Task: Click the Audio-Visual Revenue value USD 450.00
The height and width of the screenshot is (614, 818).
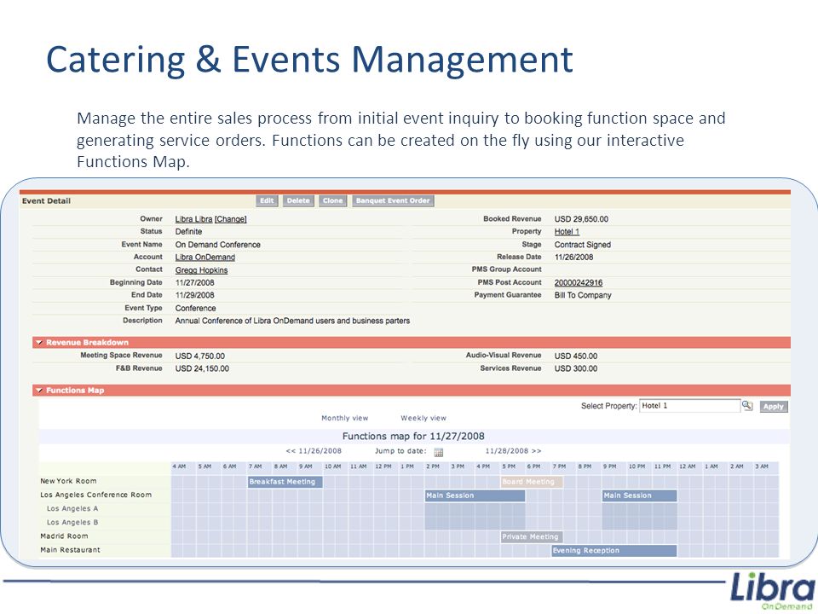Action: 576,356
